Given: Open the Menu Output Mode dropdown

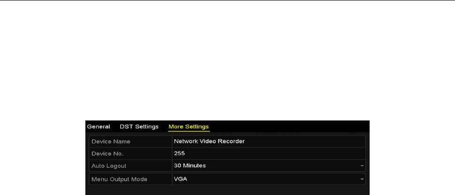Looking at the screenshot, I should [x=268, y=180].
